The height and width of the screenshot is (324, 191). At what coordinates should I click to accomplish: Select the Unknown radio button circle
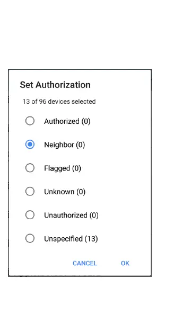30,192
